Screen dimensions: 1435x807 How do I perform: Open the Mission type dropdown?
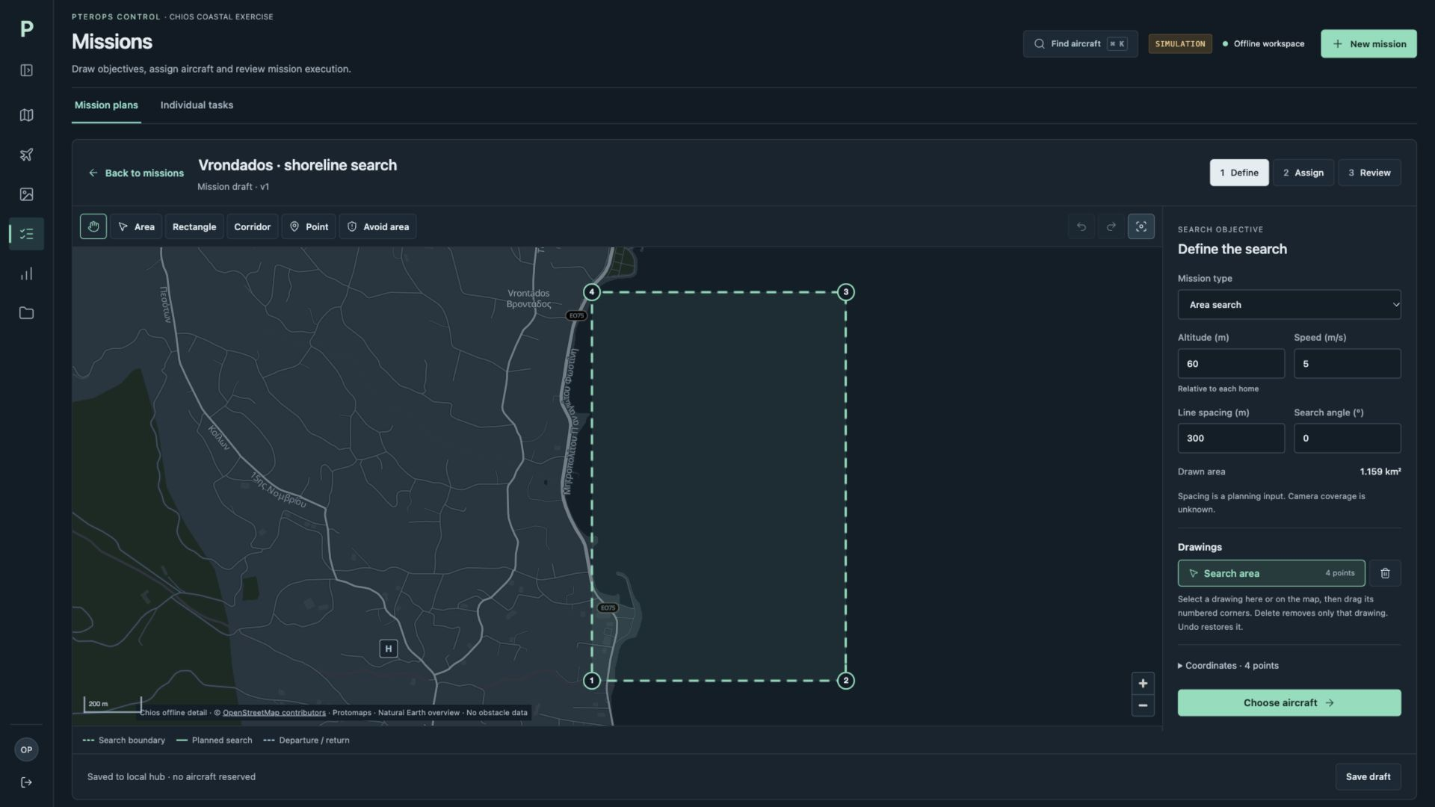pyautogui.click(x=1289, y=305)
